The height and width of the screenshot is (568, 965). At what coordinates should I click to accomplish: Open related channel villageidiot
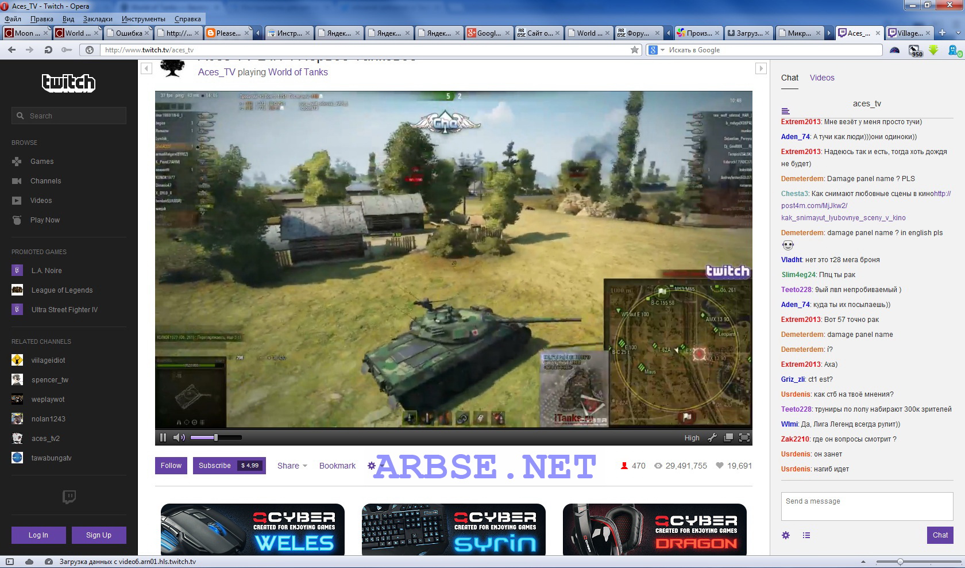click(48, 360)
